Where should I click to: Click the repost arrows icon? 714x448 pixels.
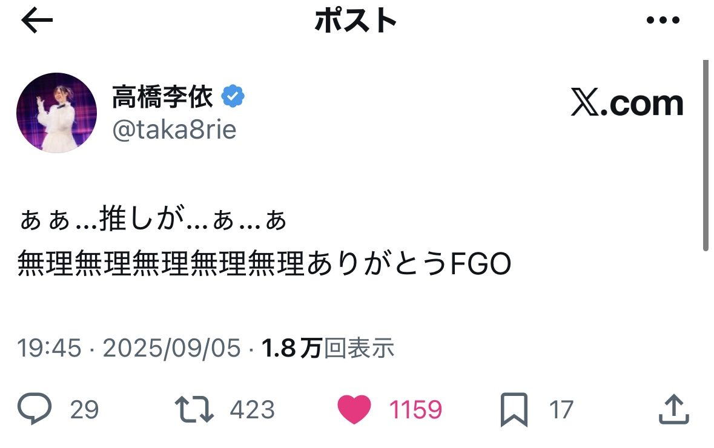[x=194, y=410]
